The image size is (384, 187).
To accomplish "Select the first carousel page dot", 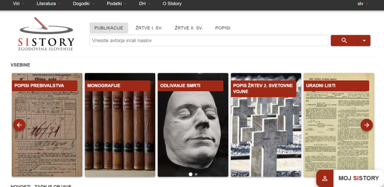I will coord(190,174).
